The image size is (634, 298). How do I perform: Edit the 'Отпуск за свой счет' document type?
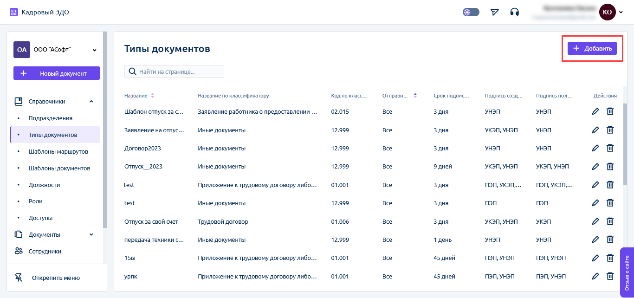(x=595, y=222)
